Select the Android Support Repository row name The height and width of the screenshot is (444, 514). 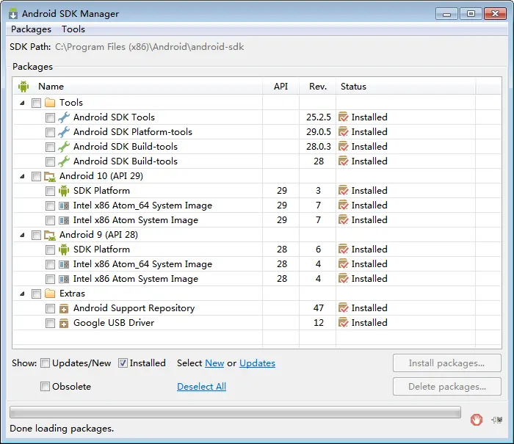pos(134,308)
